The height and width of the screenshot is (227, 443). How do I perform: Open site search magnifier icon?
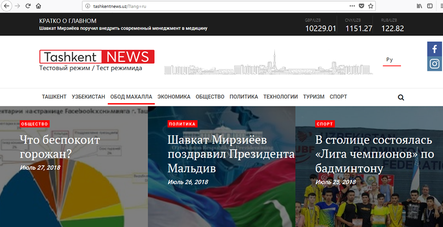pyautogui.click(x=401, y=98)
